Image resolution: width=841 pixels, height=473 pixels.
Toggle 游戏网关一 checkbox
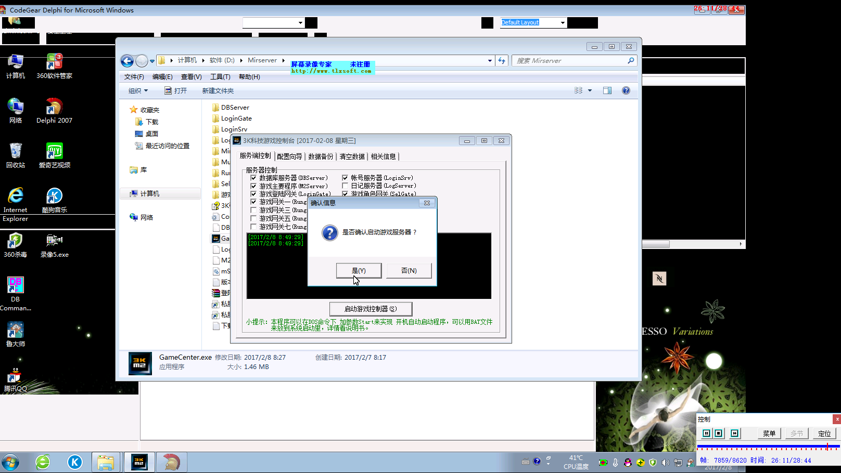(253, 202)
